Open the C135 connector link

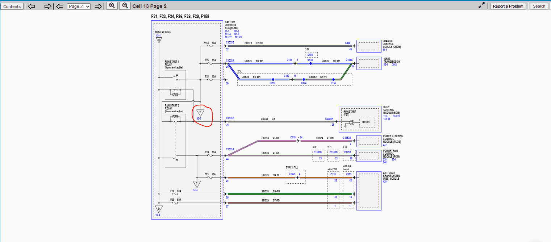point(333,174)
